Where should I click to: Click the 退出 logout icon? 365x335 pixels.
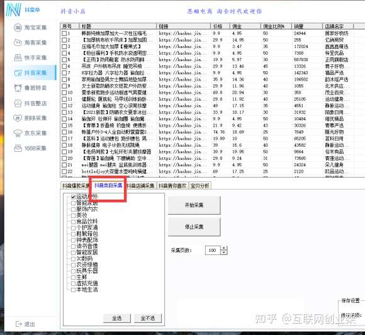19,324
